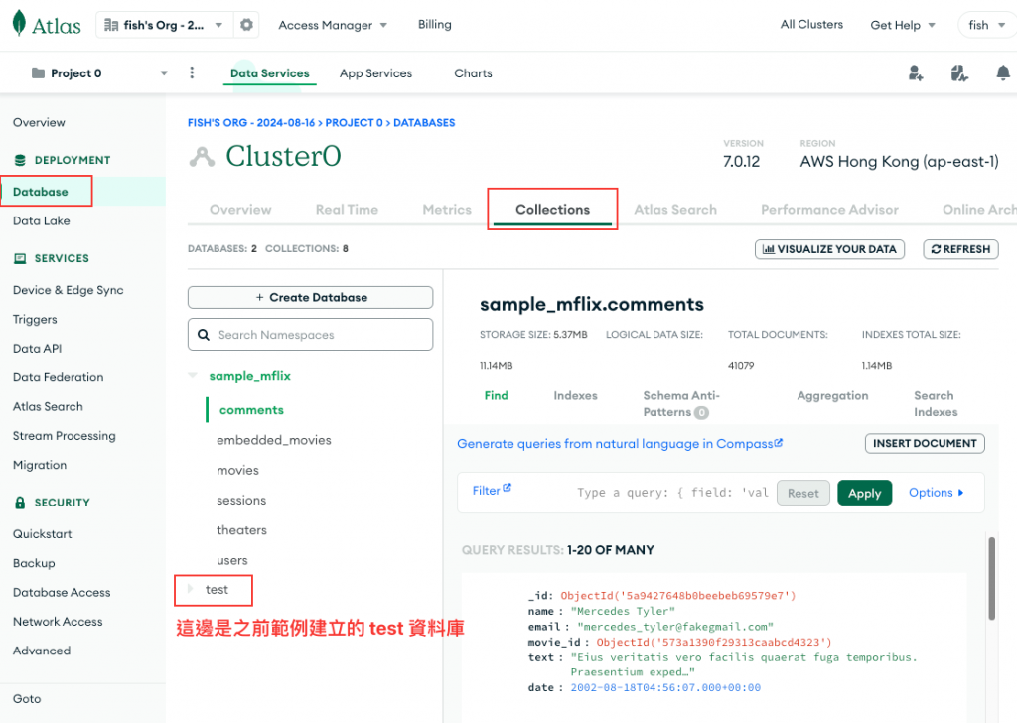This screenshot has height=723, width=1017.
Task: Open the Real Time tab
Action: (x=347, y=210)
